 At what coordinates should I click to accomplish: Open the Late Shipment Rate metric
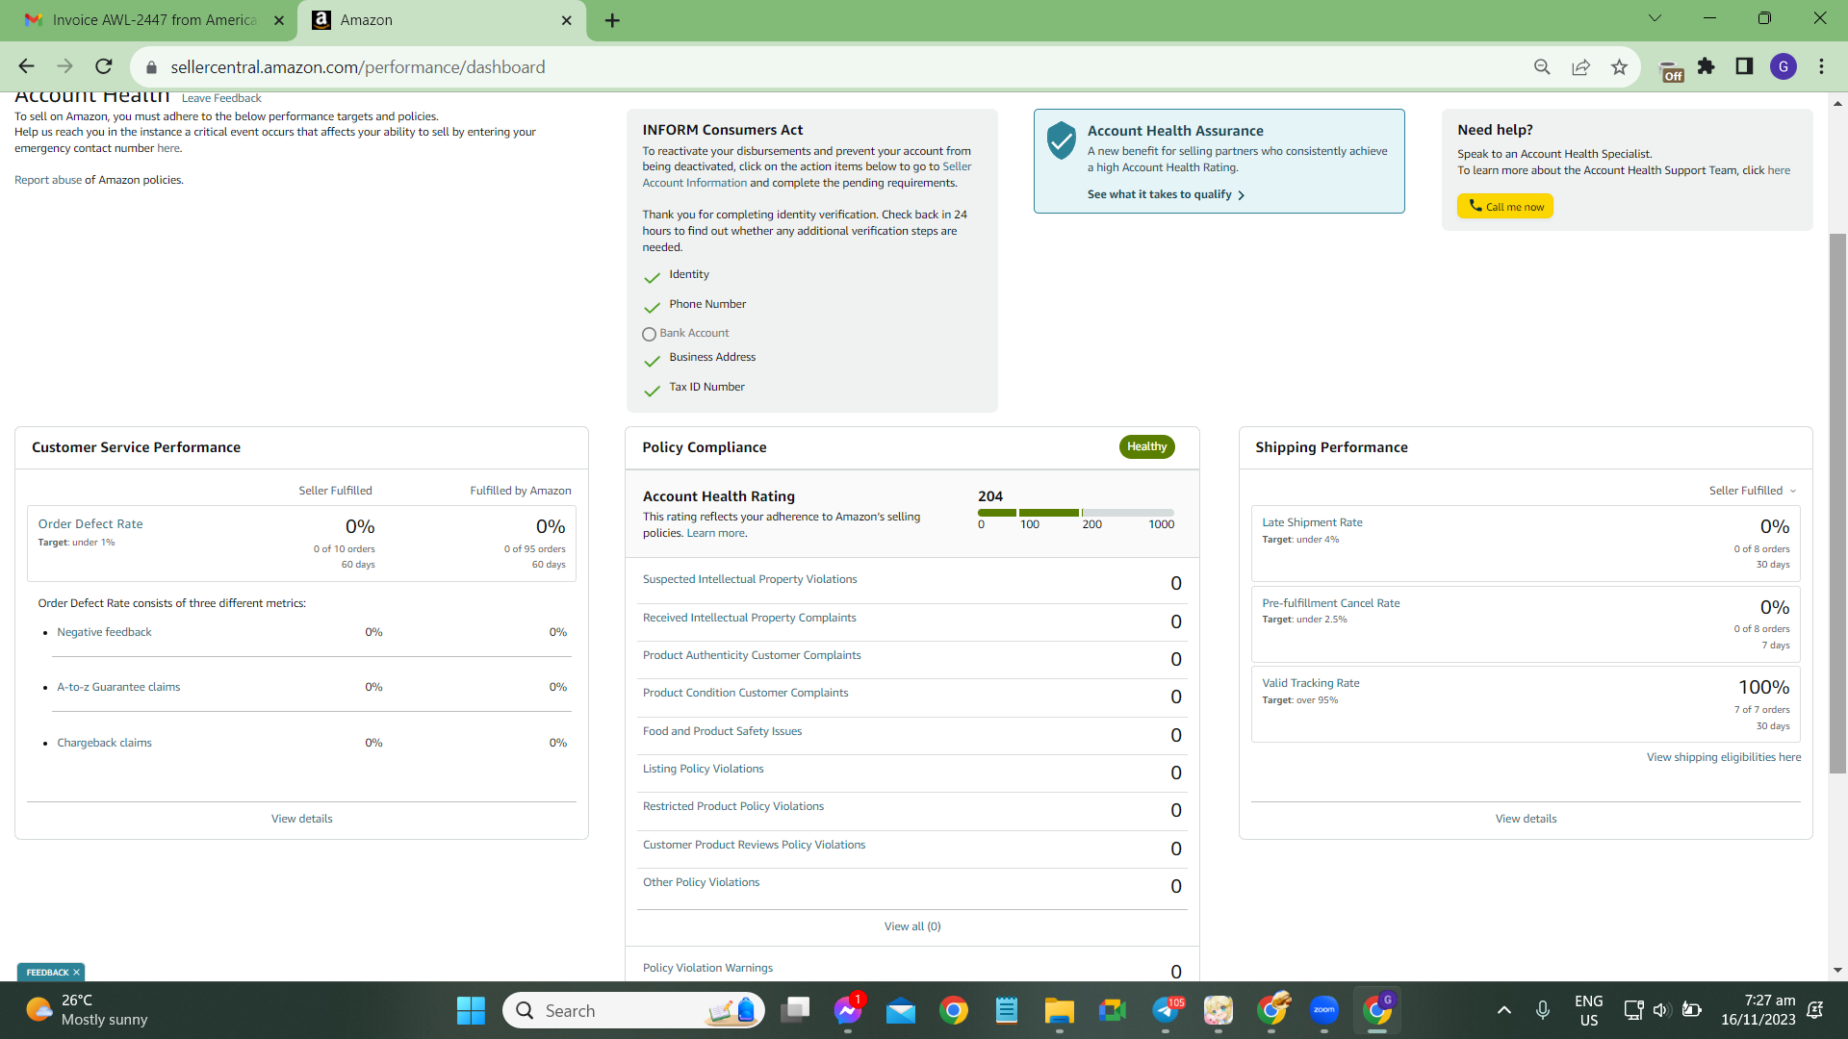[1312, 522]
